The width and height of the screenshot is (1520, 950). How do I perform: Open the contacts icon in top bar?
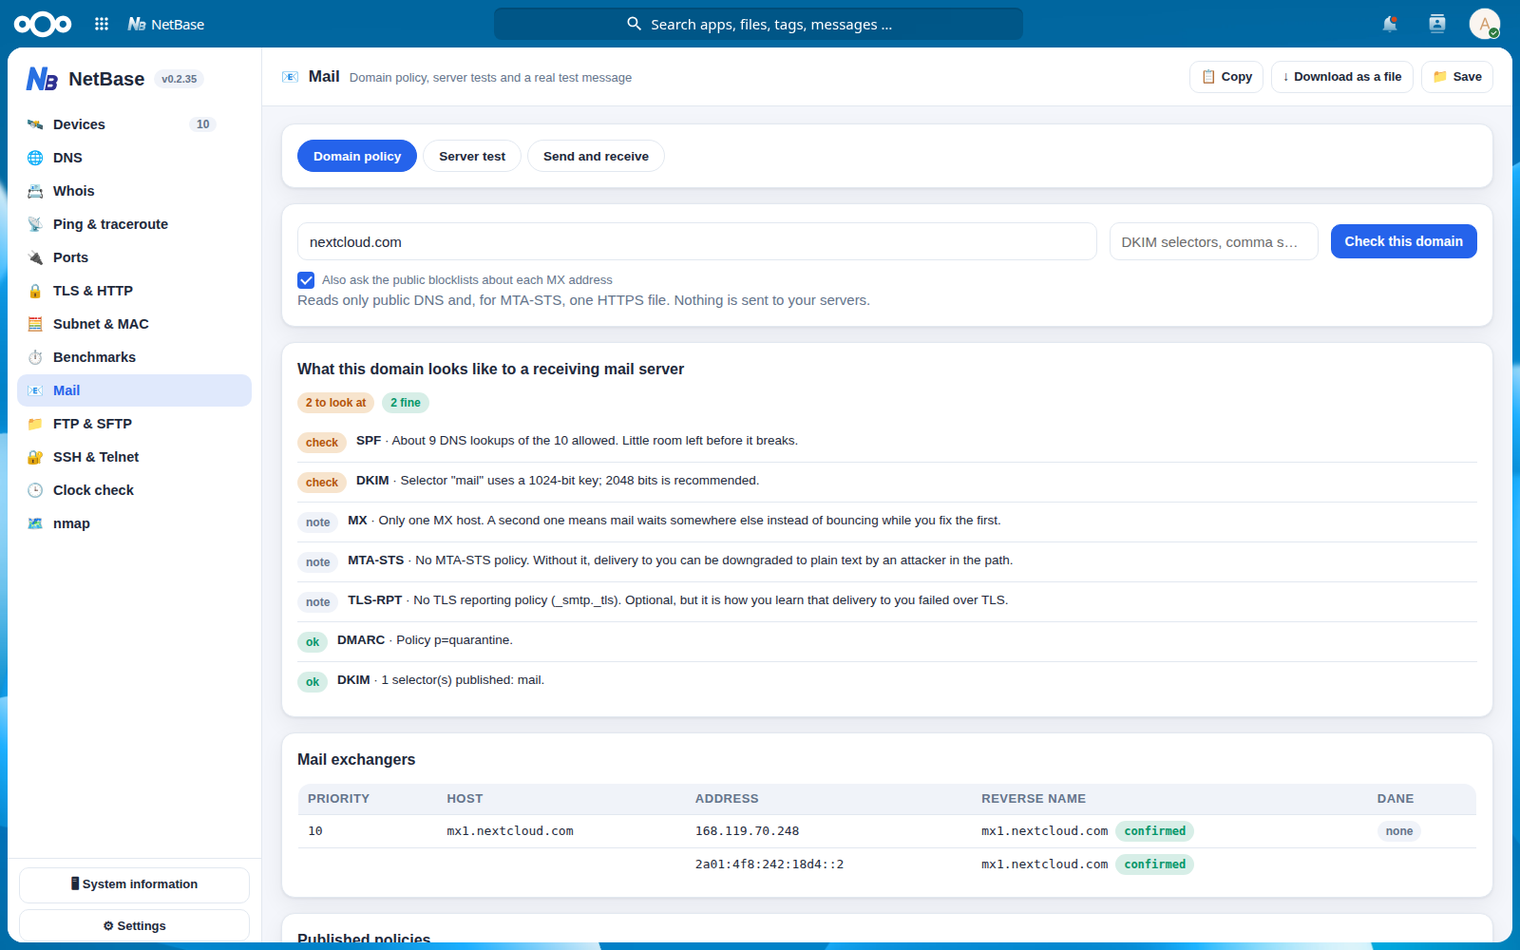click(x=1437, y=24)
